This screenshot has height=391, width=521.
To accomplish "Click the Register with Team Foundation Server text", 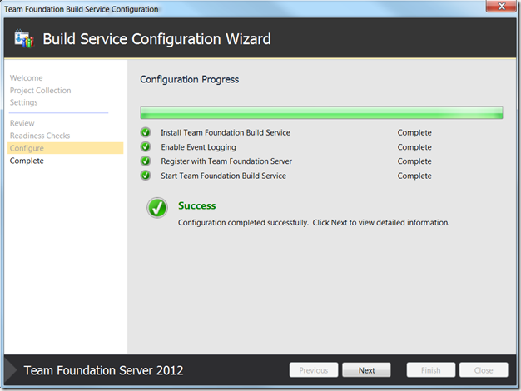I will [x=226, y=161].
